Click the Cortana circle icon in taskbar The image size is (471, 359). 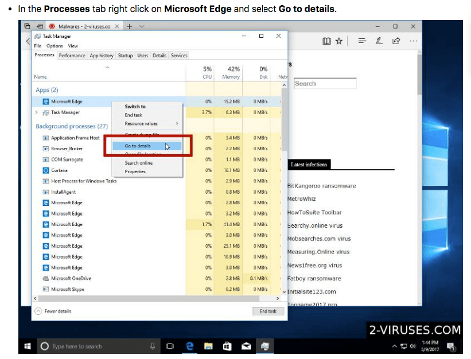tap(44, 346)
